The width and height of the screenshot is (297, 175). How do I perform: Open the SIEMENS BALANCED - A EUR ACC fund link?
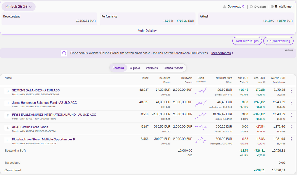click(36, 90)
